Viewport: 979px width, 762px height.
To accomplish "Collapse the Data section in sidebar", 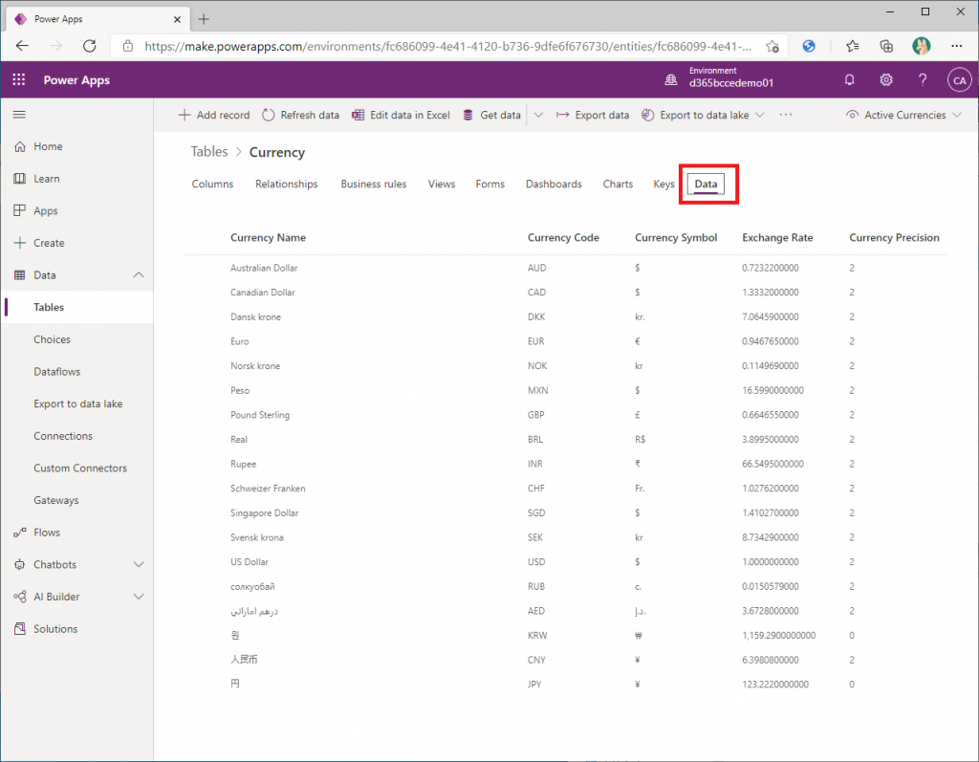I will coord(139,274).
